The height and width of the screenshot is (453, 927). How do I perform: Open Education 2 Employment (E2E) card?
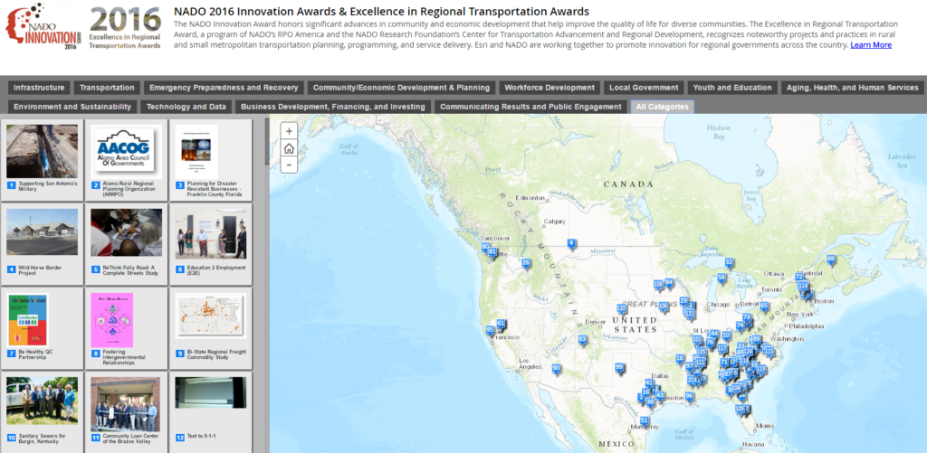(210, 244)
